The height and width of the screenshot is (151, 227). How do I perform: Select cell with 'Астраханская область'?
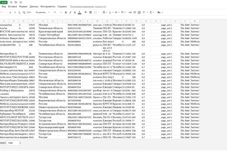click(53, 124)
